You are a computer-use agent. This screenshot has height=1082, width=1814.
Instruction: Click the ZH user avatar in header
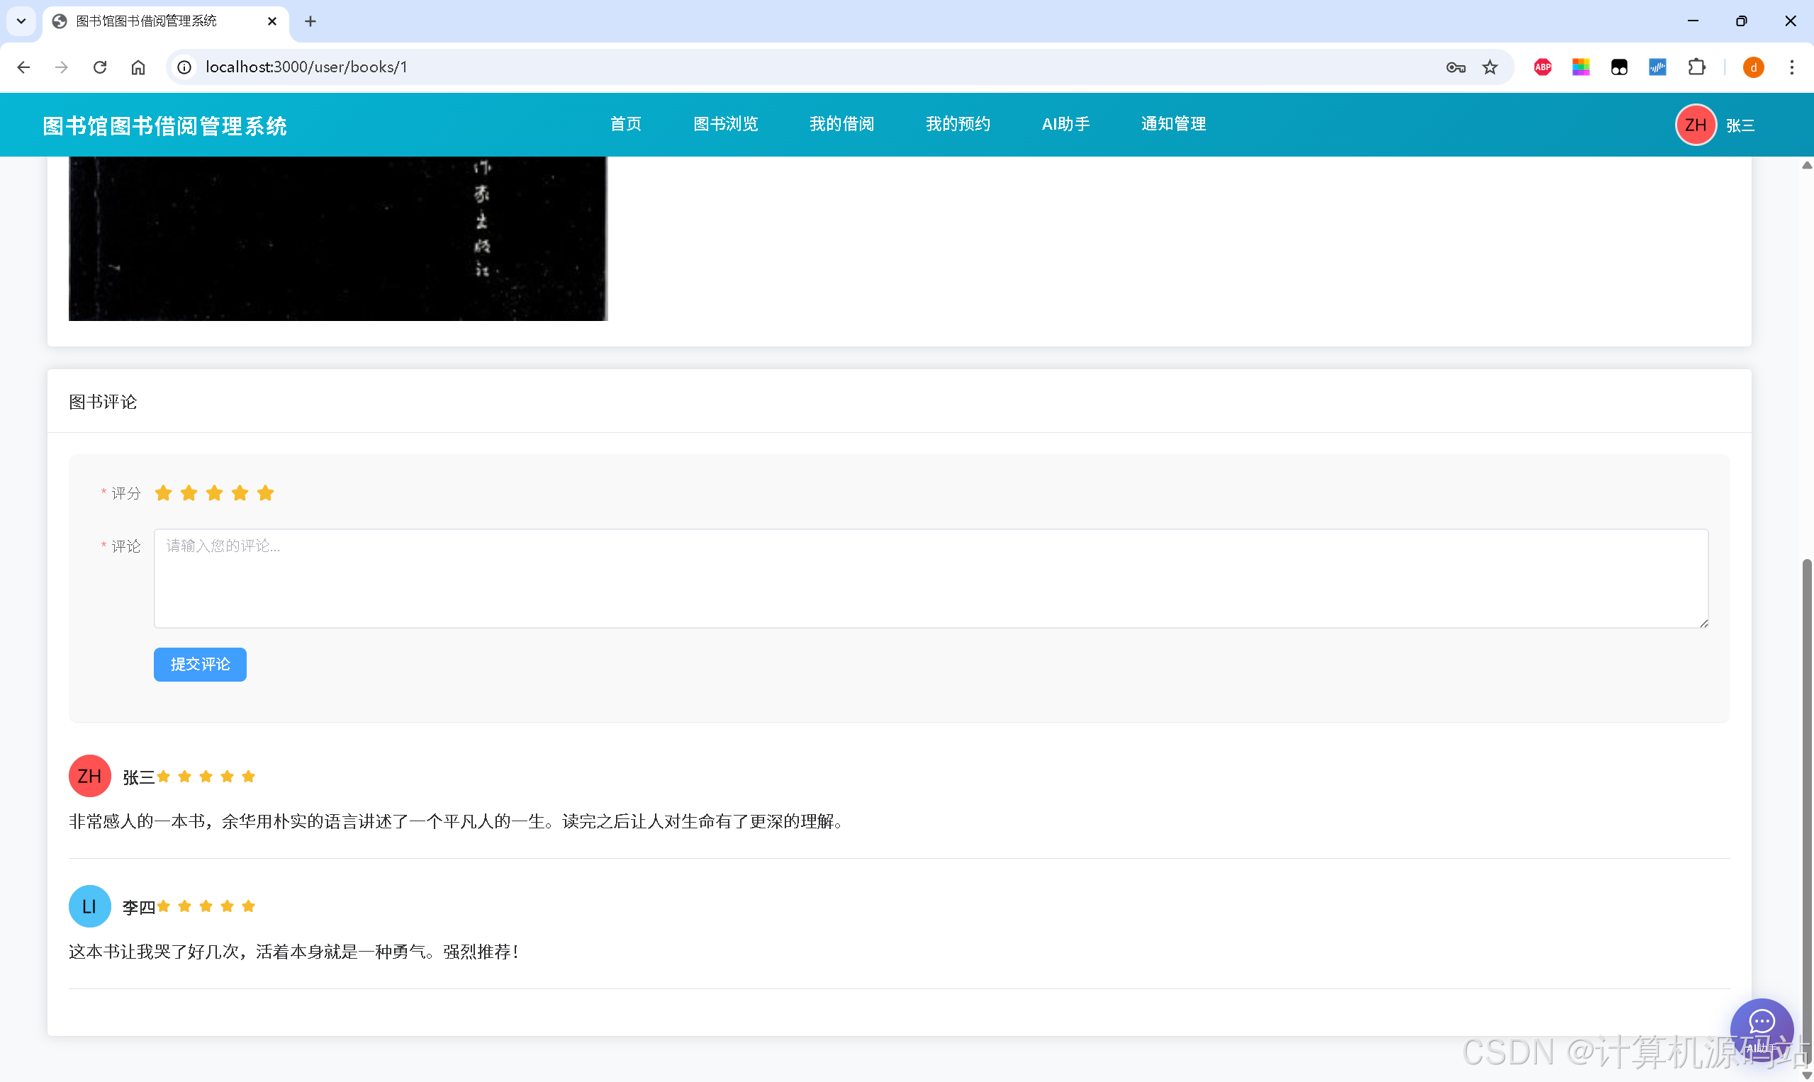point(1695,125)
